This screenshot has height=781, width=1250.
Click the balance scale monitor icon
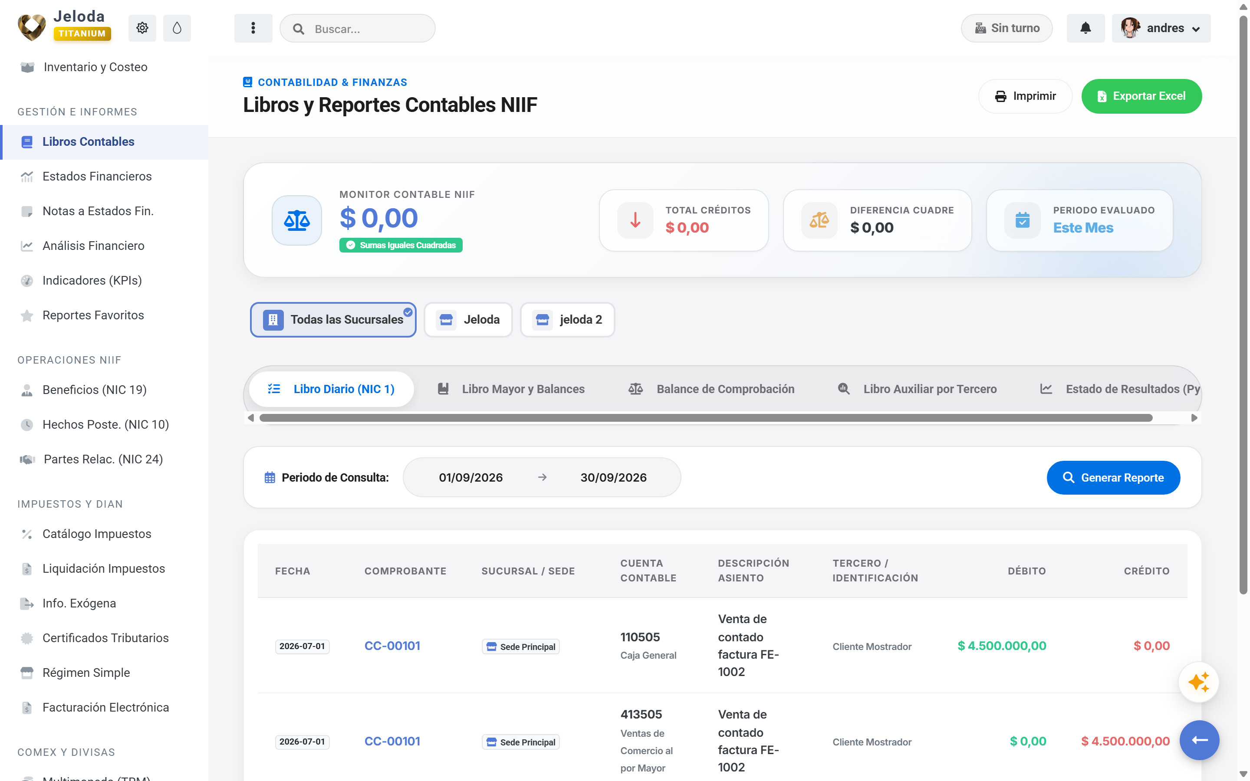[297, 220]
